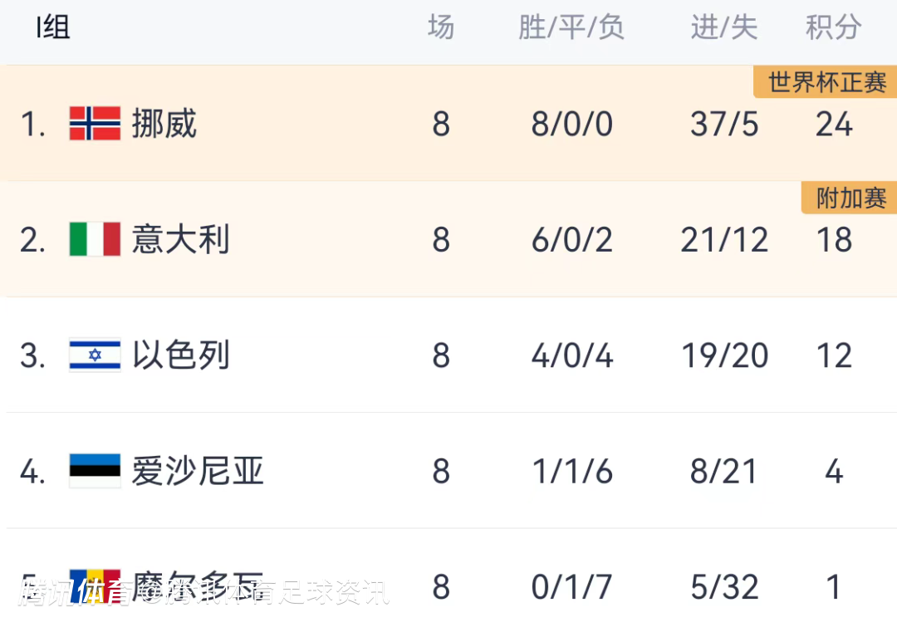Click Italy's 6/0/2 record
The image size is (897, 622).
(x=571, y=240)
